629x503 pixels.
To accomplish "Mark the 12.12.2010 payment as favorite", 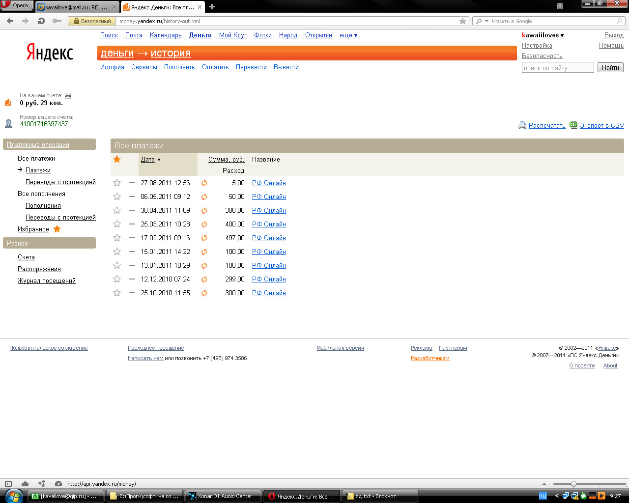I will 117,279.
